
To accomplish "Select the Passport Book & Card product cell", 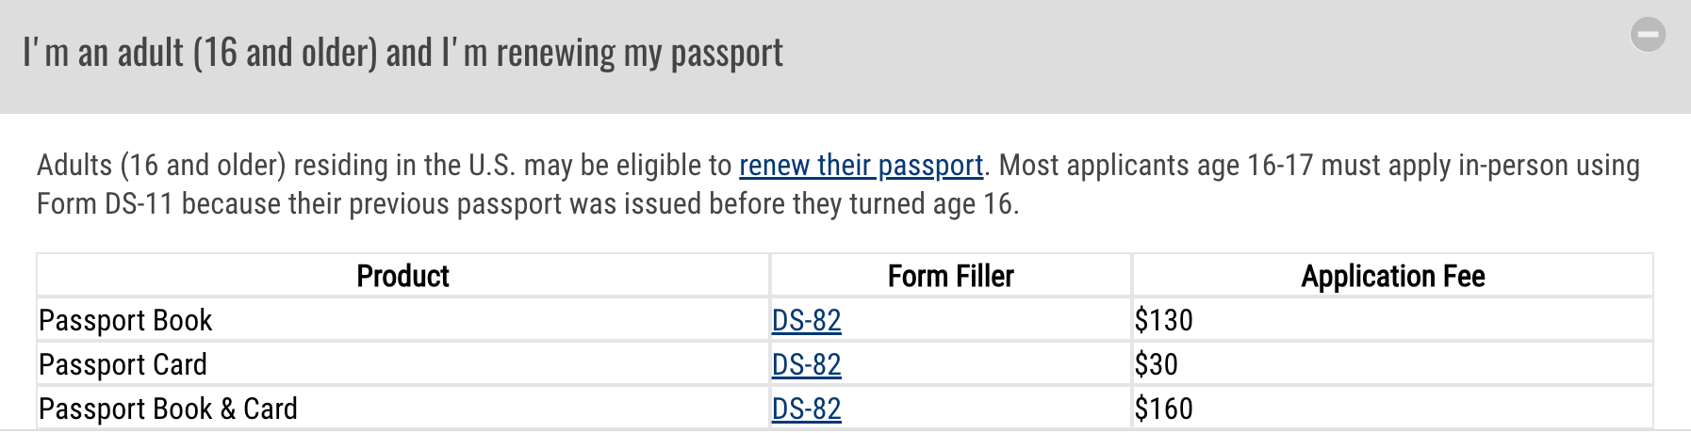I will pyautogui.click(x=168, y=409).
